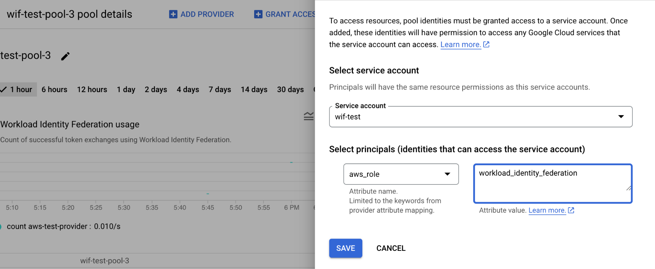This screenshot has height=269, width=655.
Task: Click the pencil edit icon beside test-pool-3
Action: click(65, 56)
